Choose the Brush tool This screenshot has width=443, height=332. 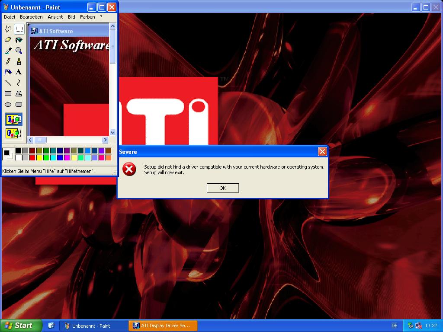[x=19, y=61]
